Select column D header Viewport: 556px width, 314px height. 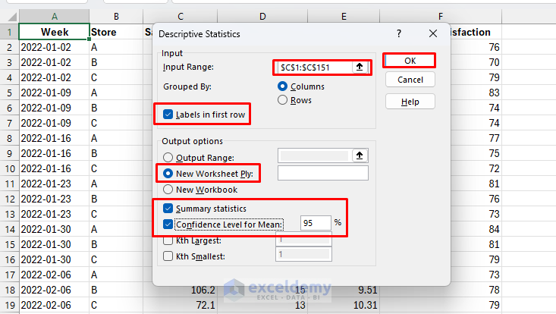coord(262,16)
